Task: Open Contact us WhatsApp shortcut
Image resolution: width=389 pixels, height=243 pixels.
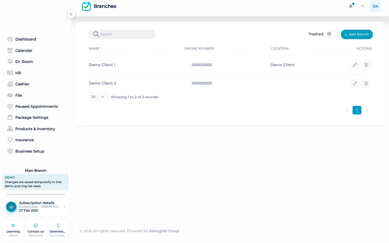Action: point(36,231)
